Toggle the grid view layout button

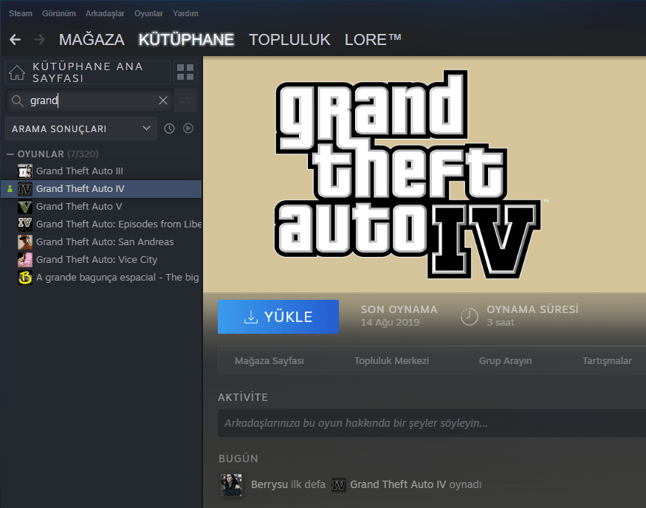tap(185, 72)
